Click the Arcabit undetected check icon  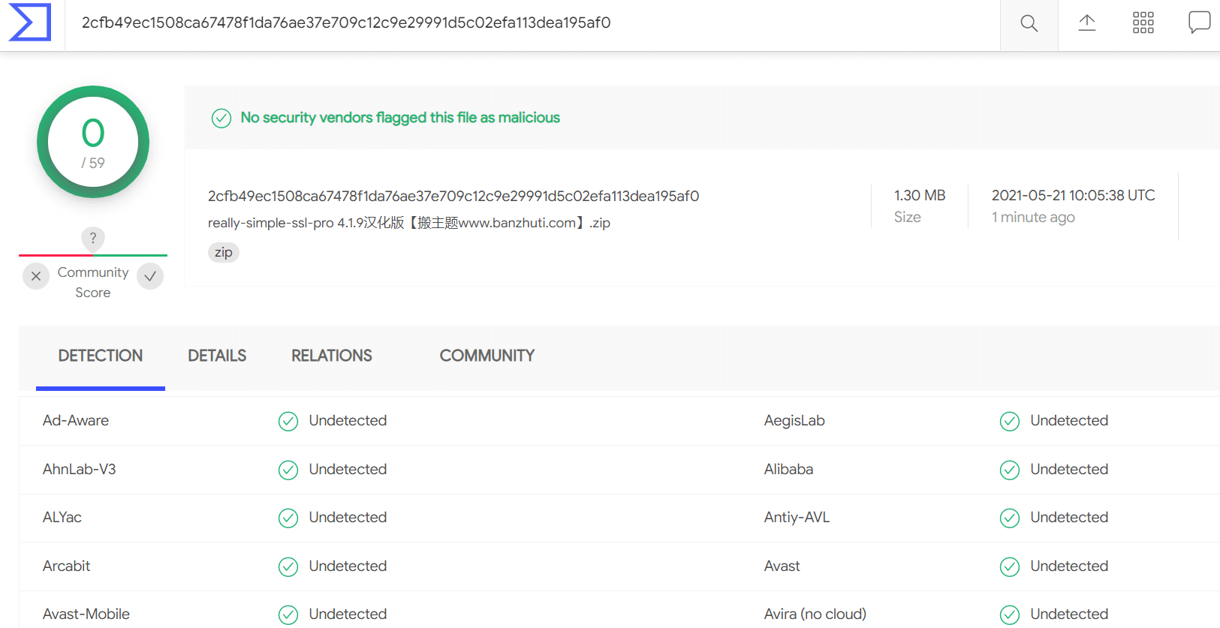288,567
